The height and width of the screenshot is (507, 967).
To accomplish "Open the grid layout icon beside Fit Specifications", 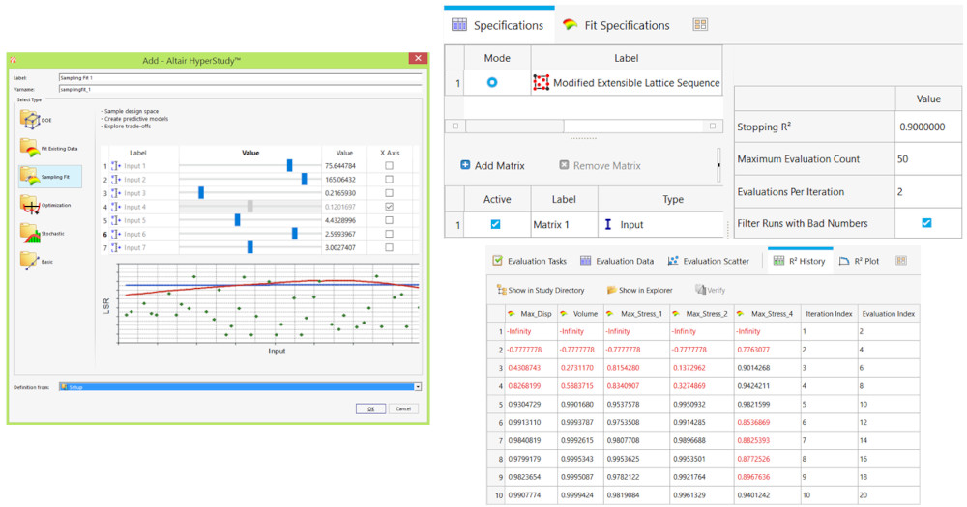I will (700, 25).
